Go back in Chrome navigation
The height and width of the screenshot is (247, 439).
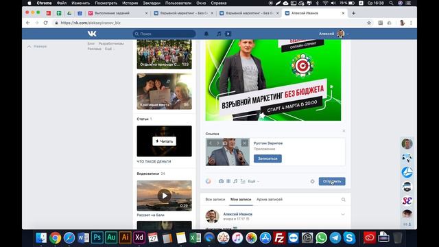(27, 23)
